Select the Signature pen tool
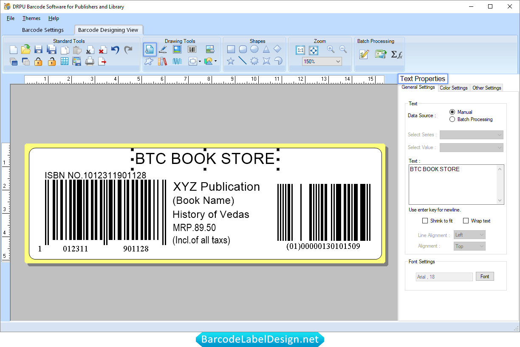Viewport: 520px width, 347px height. tap(163, 50)
